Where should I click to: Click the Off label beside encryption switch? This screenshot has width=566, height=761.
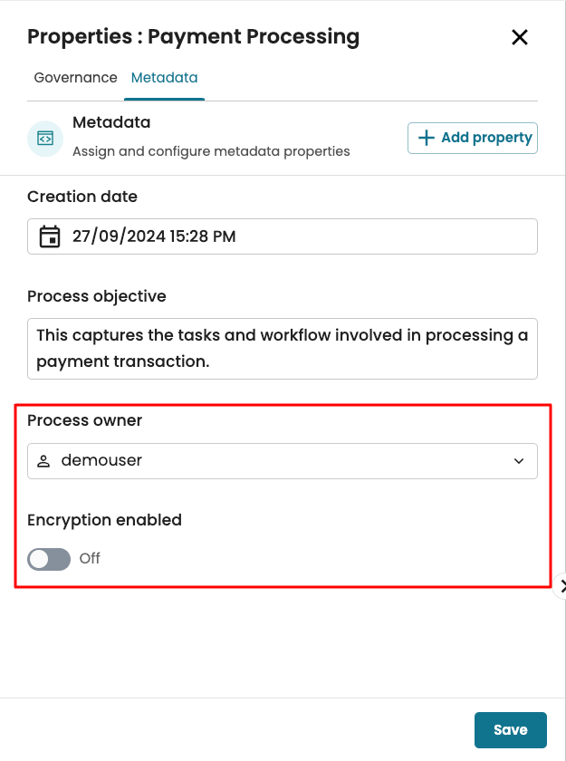(x=90, y=559)
